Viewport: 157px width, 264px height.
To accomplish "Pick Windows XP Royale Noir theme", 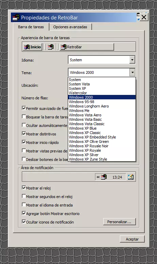I will (102, 146).
